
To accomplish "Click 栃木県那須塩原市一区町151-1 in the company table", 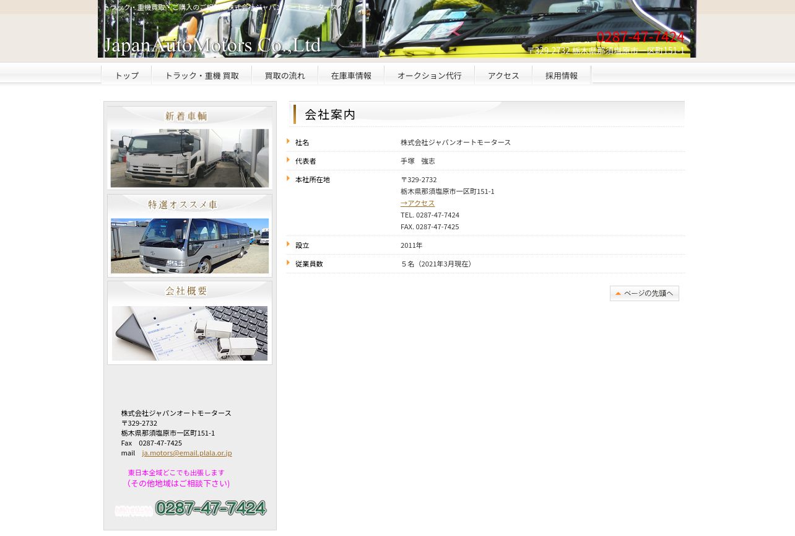I will pyautogui.click(x=448, y=191).
